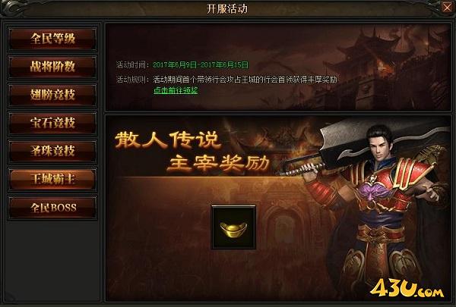The height and width of the screenshot is (307, 456).
Task: Follow the green 点击前往领奖 link
Action: [176, 90]
